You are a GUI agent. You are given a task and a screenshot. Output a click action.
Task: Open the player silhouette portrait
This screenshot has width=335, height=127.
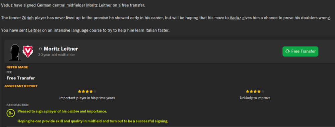(x=15, y=52)
